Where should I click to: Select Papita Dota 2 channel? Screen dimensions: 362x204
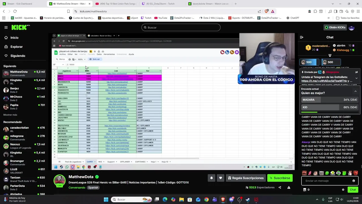(24, 107)
